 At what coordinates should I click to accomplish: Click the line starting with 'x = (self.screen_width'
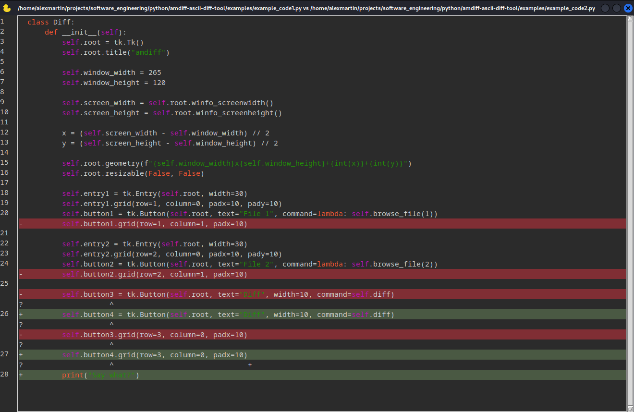[166, 133]
